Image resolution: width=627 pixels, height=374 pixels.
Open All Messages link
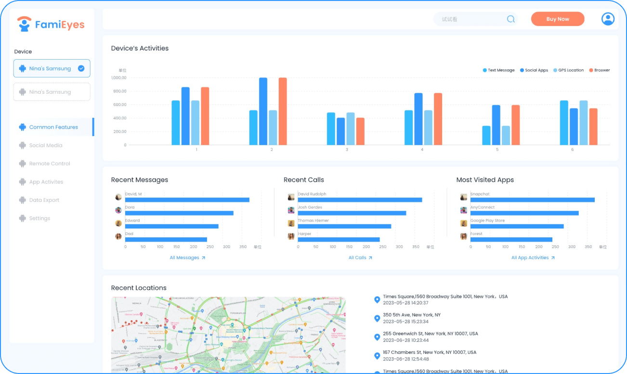pyautogui.click(x=188, y=258)
